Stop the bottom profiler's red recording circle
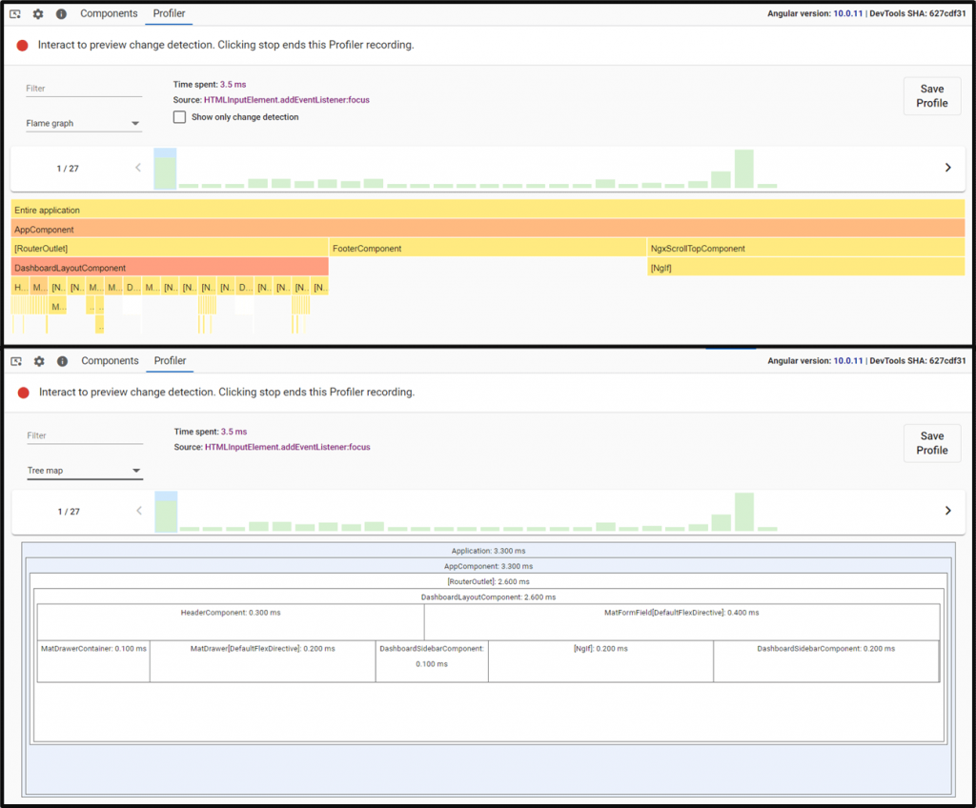This screenshot has height=808, width=976. coord(21,392)
